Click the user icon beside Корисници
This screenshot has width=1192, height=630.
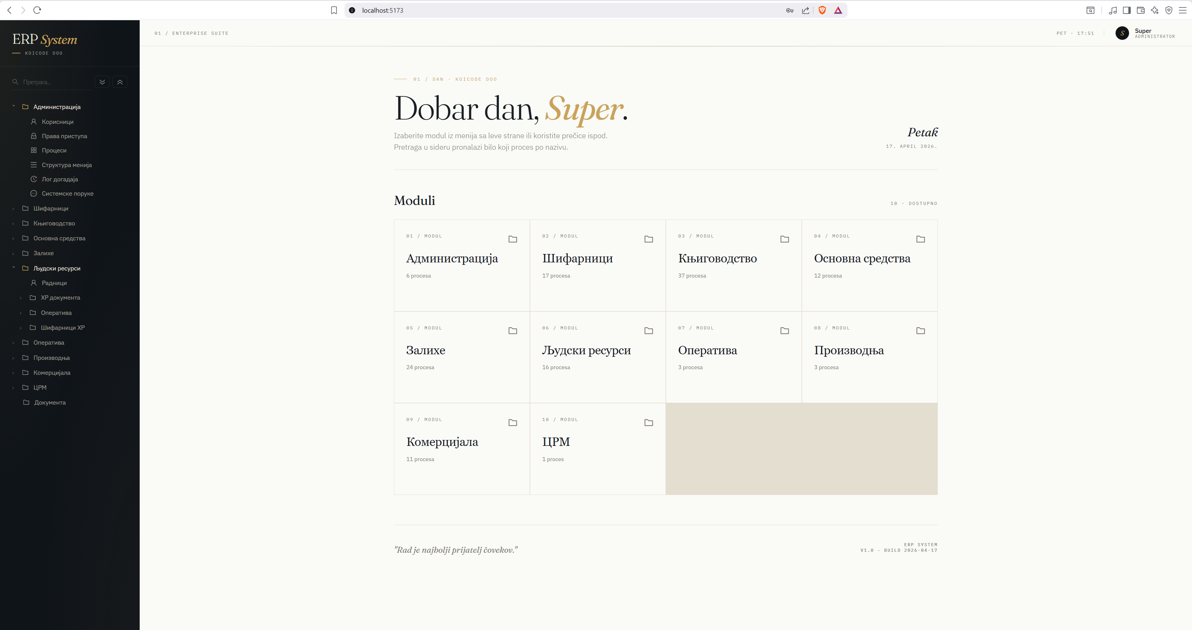(x=34, y=122)
